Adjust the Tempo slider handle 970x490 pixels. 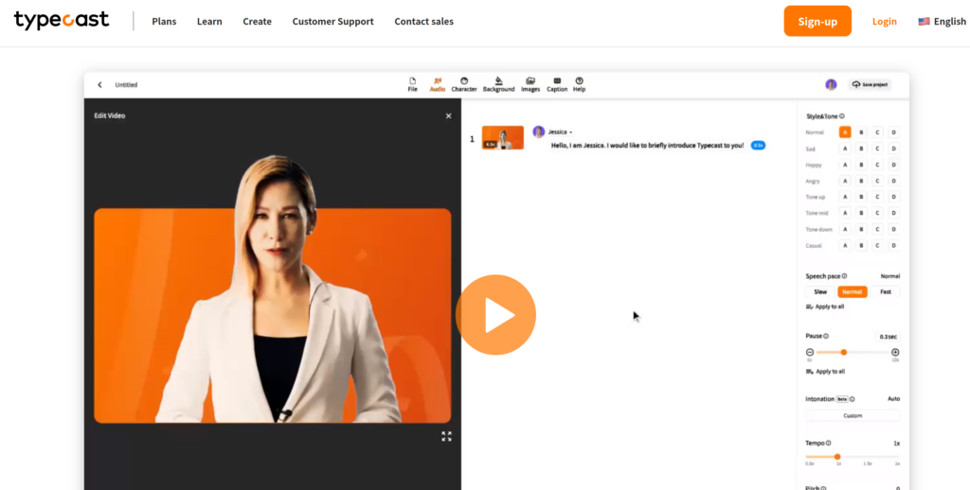click(837, 457)
